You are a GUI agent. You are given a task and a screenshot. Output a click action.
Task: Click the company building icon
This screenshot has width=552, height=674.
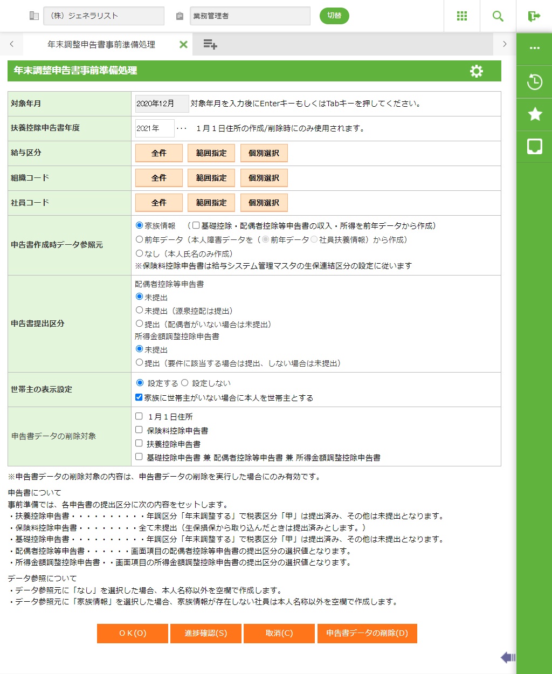coord(34,16)
